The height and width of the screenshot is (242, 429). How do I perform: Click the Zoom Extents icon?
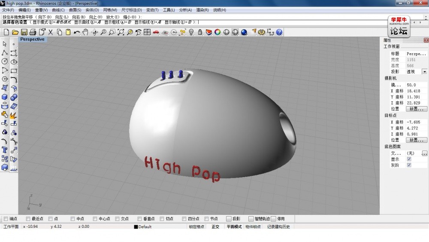click(121, 32)
